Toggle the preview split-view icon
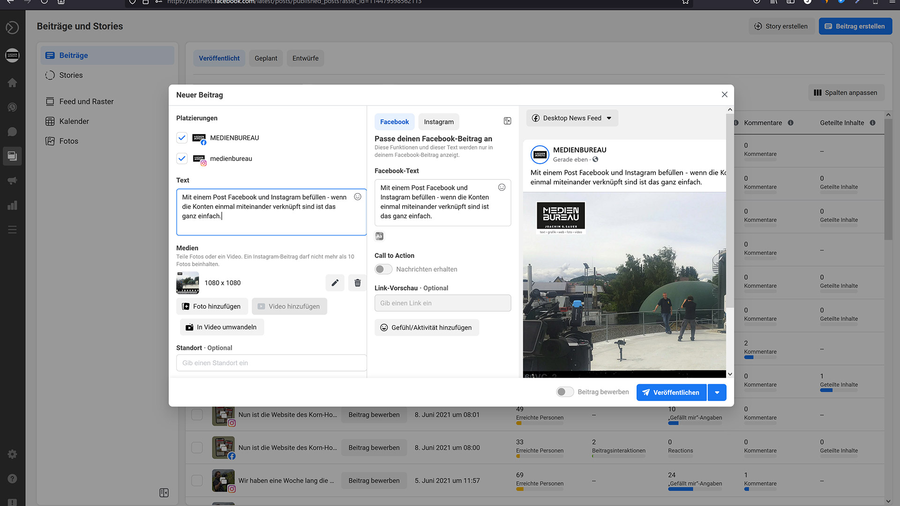This screenshot has height=506, width=900. click(x=507, y=121)
